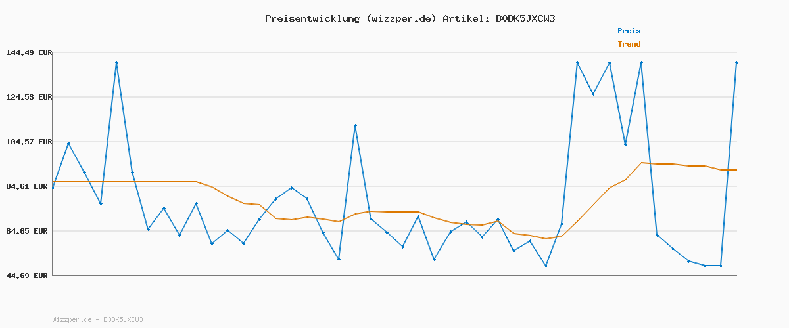Select the 'Trend' legend label
The height and width of the screenshot is (328, 789).
click(629, 44)
